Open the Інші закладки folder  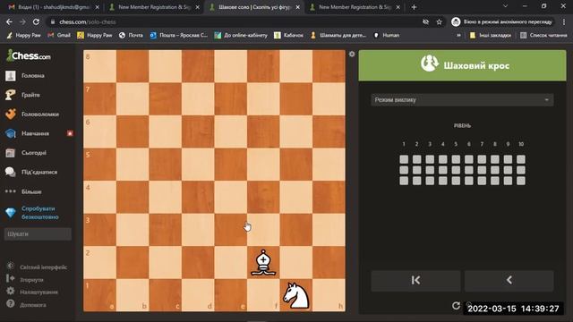click(490, 36)
